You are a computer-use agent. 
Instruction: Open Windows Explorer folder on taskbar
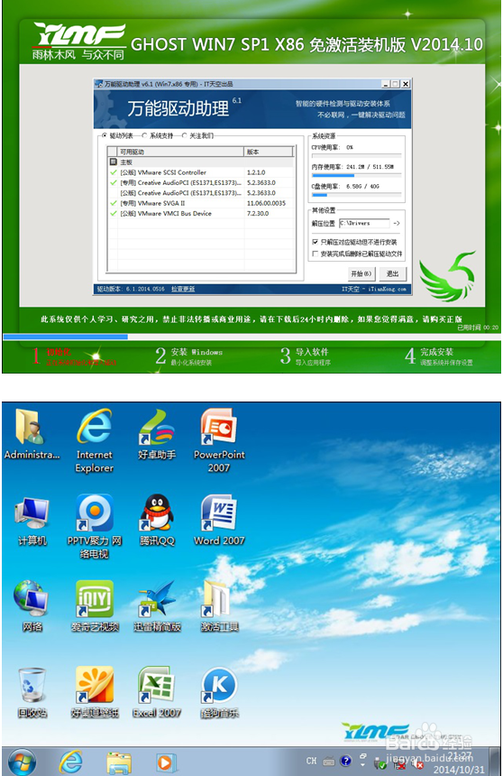pyautogui.click(x=119, y=762)
